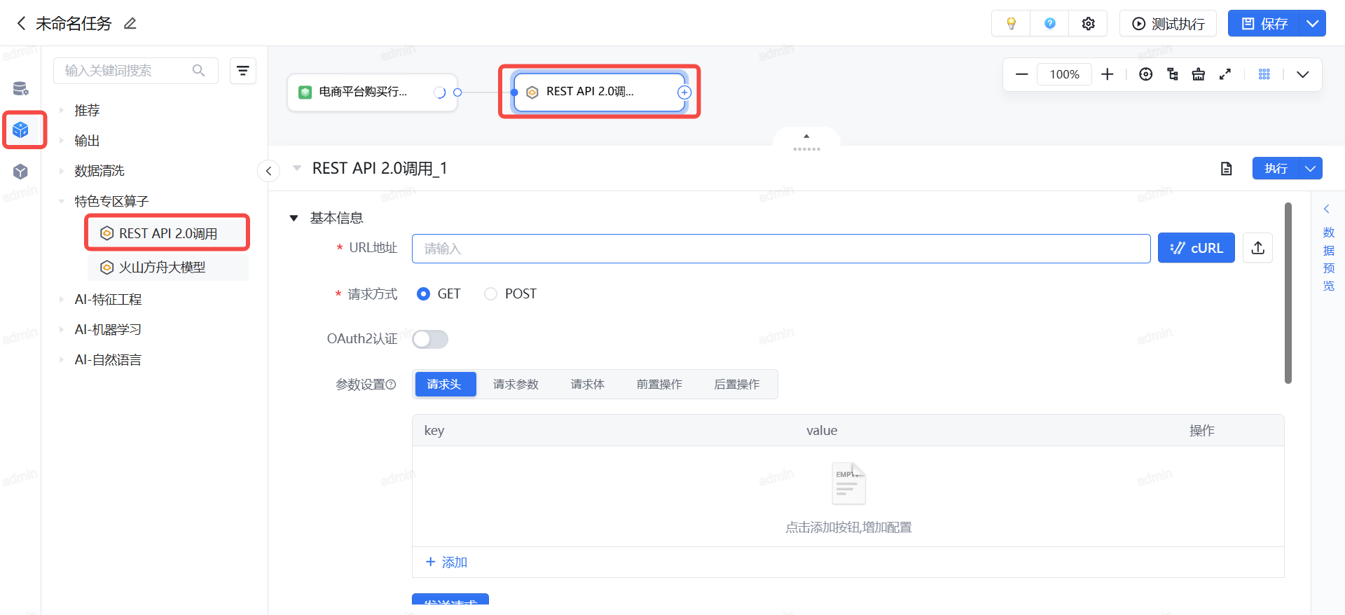Expand canvas toolbar with the chevron
1345x615 pixels.
pyautogui.click(x=1303, y=74)
